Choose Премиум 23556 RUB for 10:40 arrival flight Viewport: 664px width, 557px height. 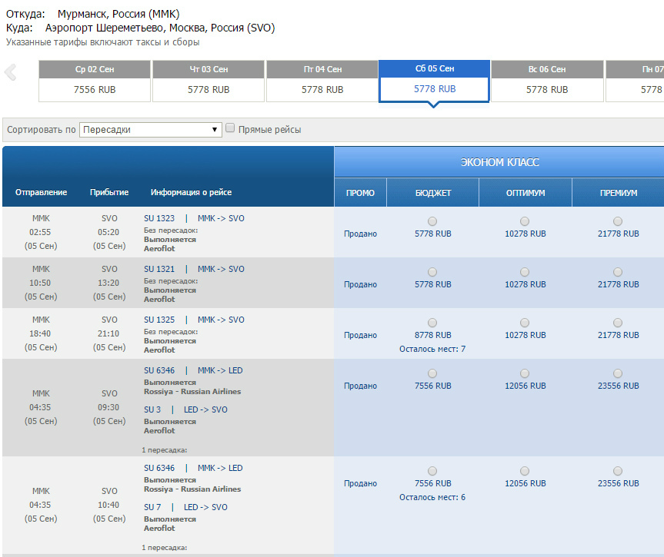coord(618,471)
